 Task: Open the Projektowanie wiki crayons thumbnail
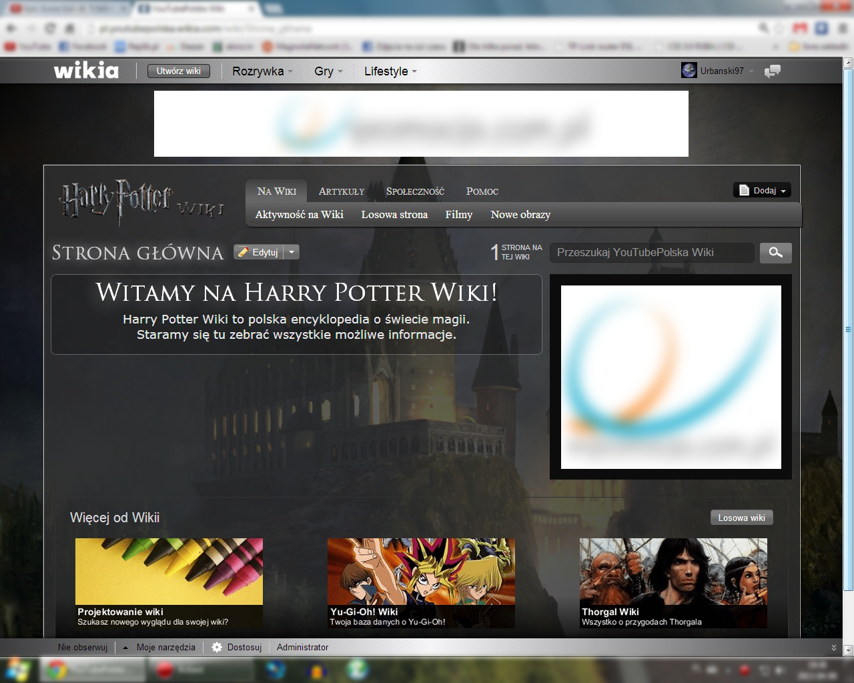tap(169, 571)
